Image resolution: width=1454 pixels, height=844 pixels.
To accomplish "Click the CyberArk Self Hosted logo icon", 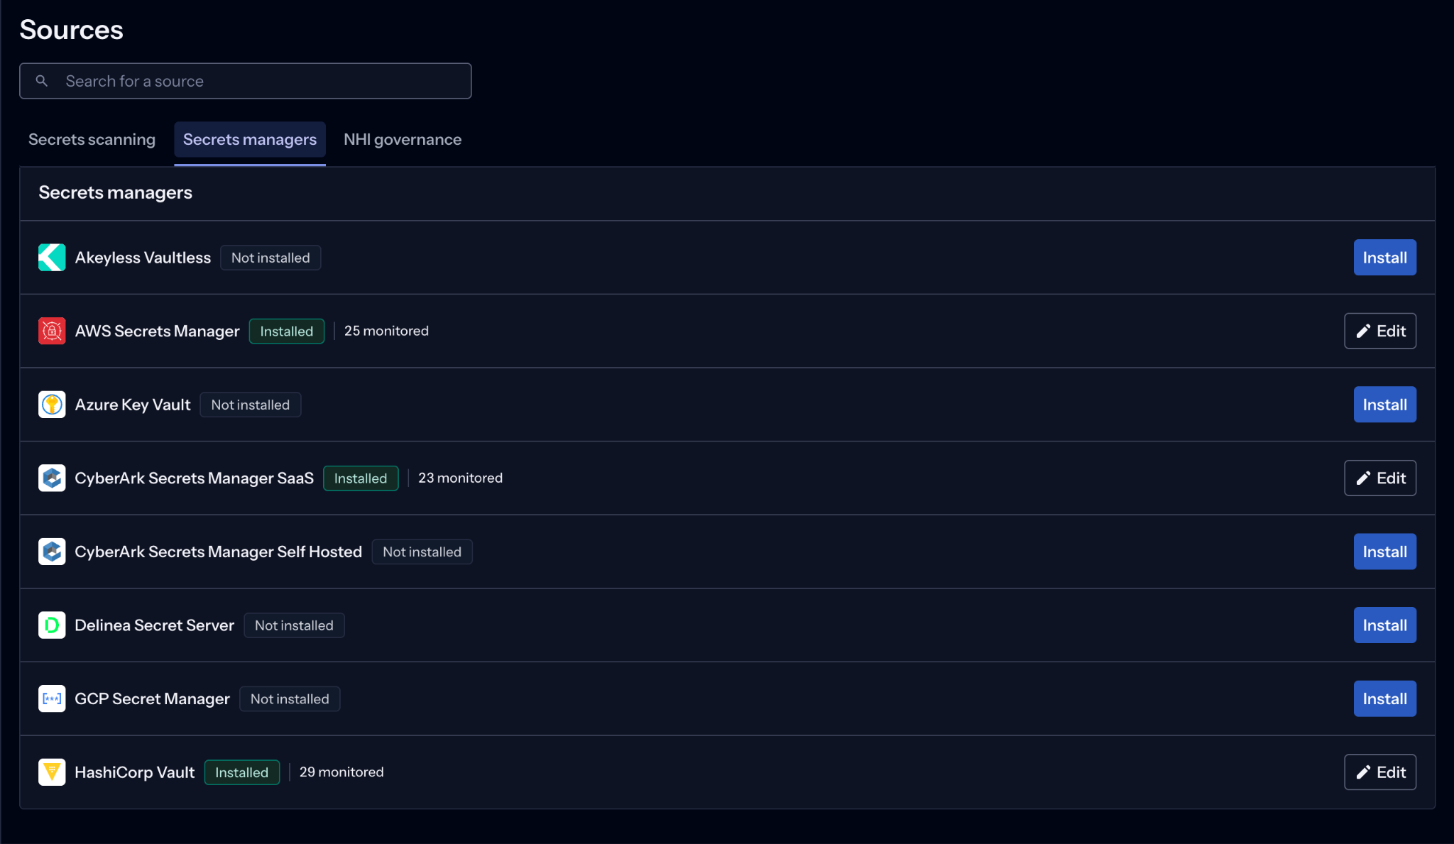I will (52, 552).
